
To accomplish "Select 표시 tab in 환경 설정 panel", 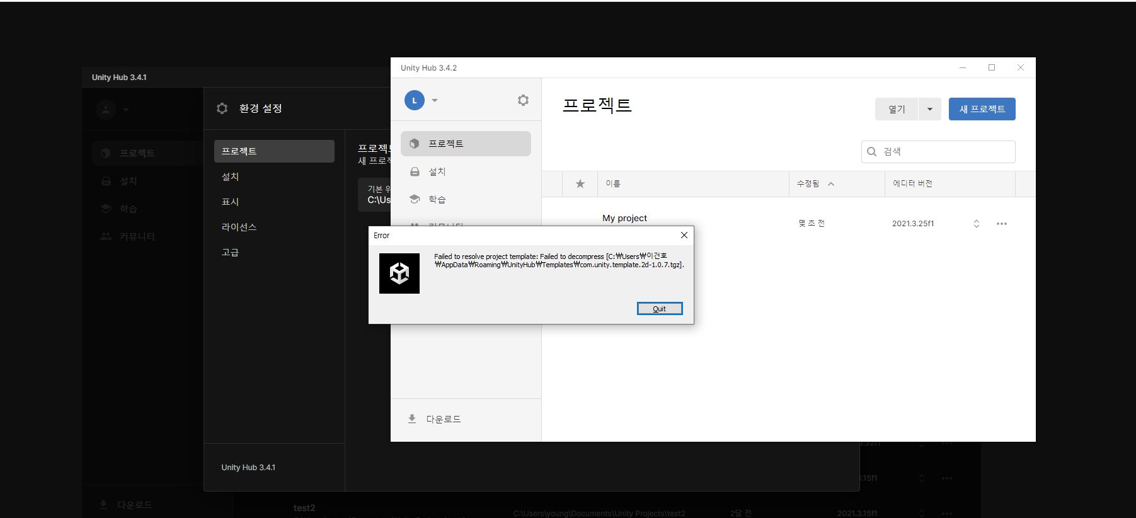I will click(274, 202).
